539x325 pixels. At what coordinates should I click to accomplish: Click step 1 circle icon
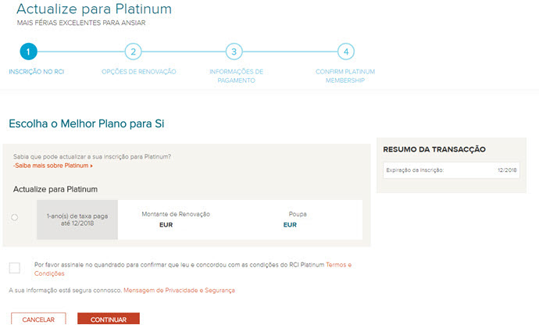click(28, 52)
